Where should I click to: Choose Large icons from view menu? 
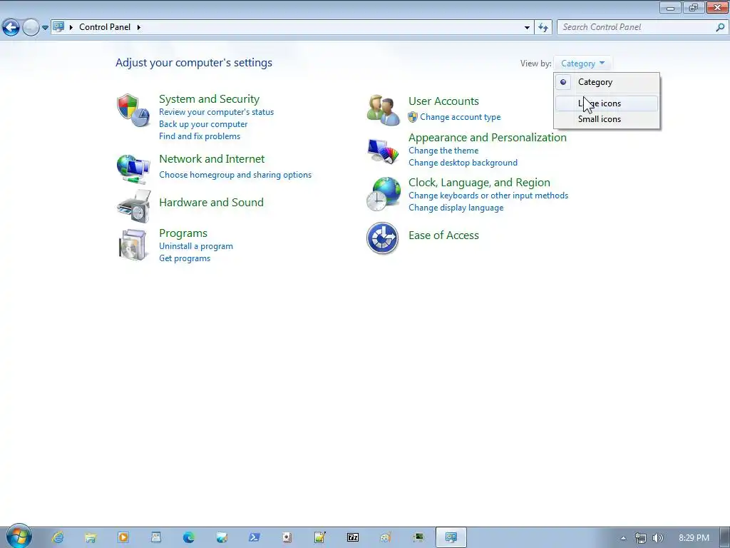[607, 103]
